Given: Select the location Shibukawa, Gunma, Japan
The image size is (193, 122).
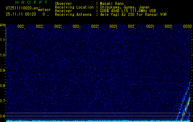Looking at the screenshot, I should click(125, 7).
